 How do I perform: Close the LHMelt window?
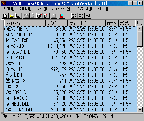(140, 3)
